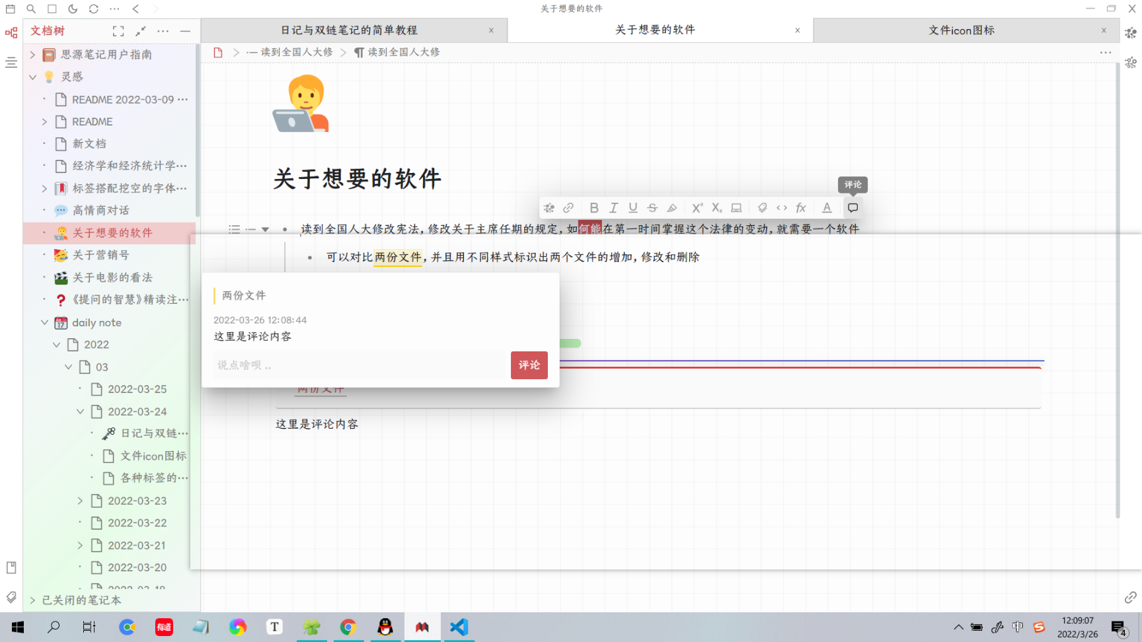
Task: Open 关于电影的看法 document in the tree
Action: click(x=112, y=277)
